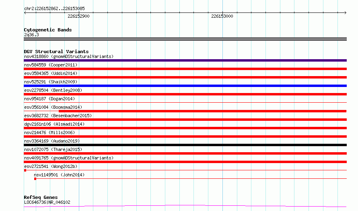Click the red start marker of nsv1149501

35,179
